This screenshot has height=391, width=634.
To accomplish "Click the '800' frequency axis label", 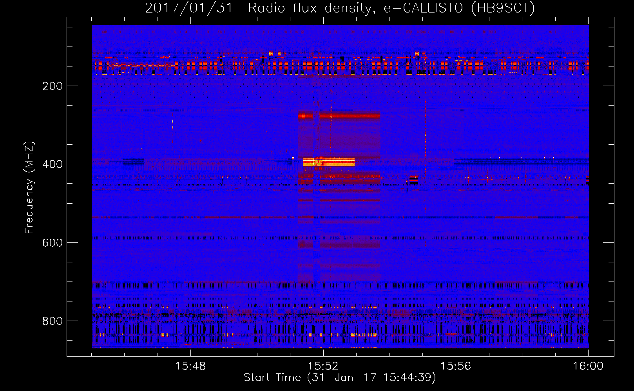I will [x=53, y=321].
